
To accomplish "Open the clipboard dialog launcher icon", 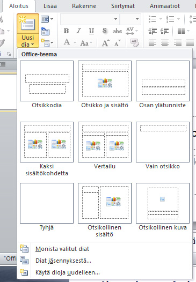I will pos(9,54).
